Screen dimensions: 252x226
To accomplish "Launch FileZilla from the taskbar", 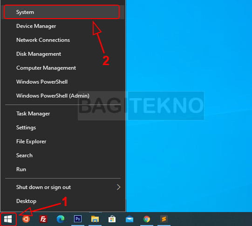I will pos(43,219).
